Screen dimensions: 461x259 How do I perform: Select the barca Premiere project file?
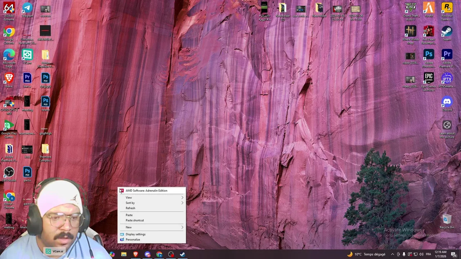point(27,80)
